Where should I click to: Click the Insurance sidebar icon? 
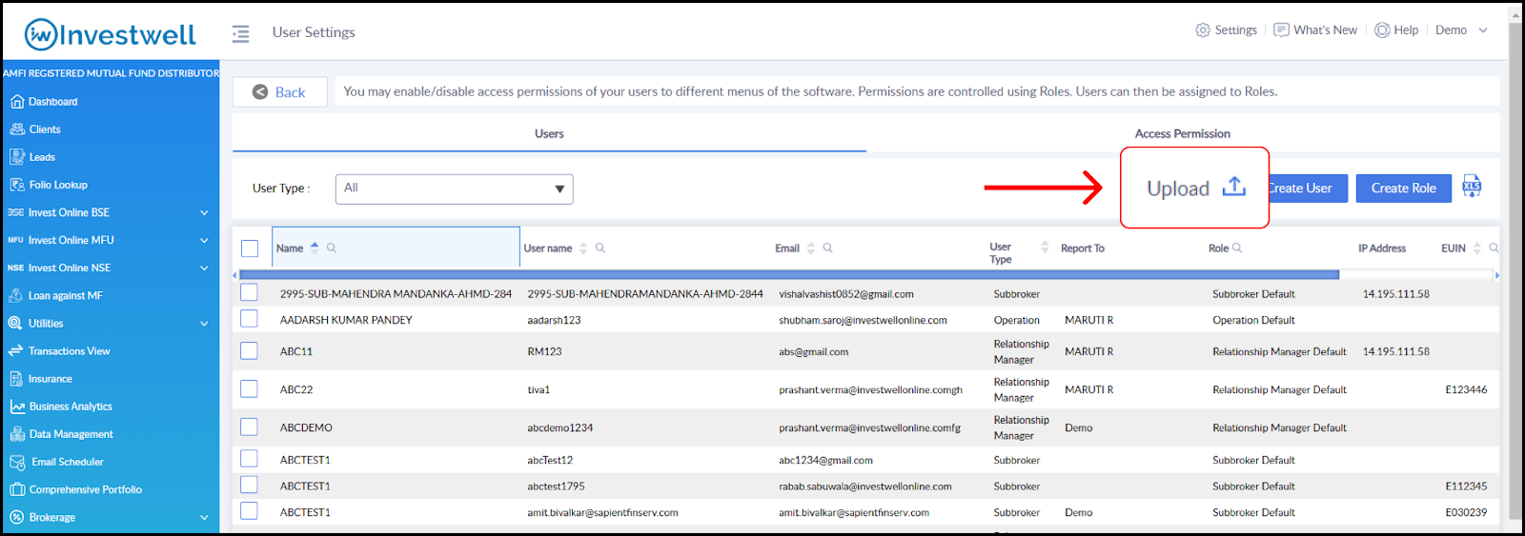(15, 379)
